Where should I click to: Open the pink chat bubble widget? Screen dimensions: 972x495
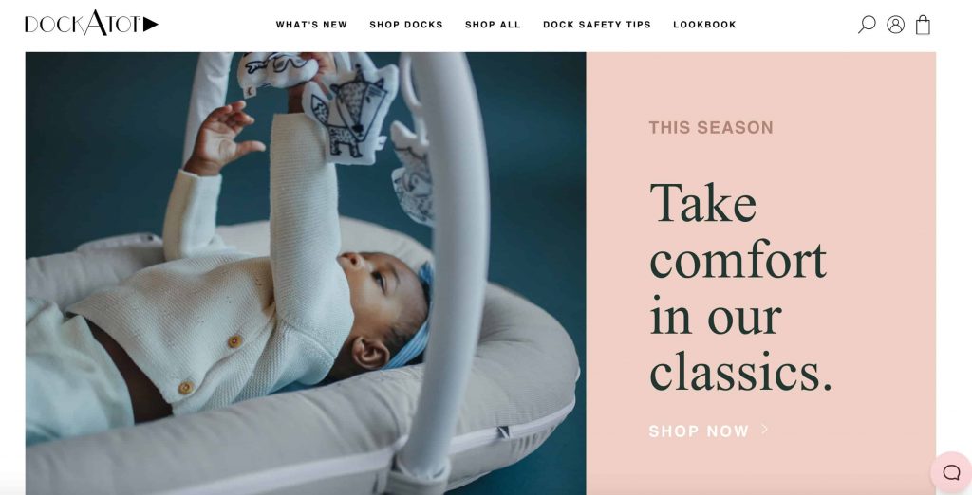coord(951,472)
